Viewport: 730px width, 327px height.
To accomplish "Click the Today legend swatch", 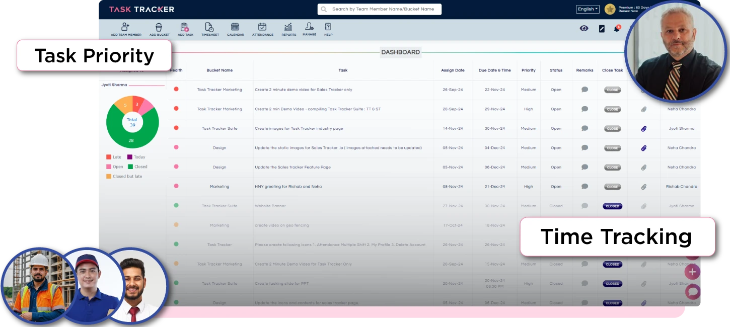I will click(130, 157).
